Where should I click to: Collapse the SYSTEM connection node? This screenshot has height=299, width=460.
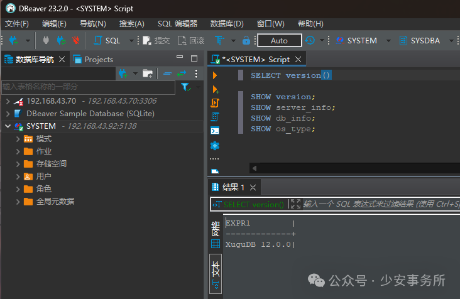pyautogui.click(x=8, y=126)
